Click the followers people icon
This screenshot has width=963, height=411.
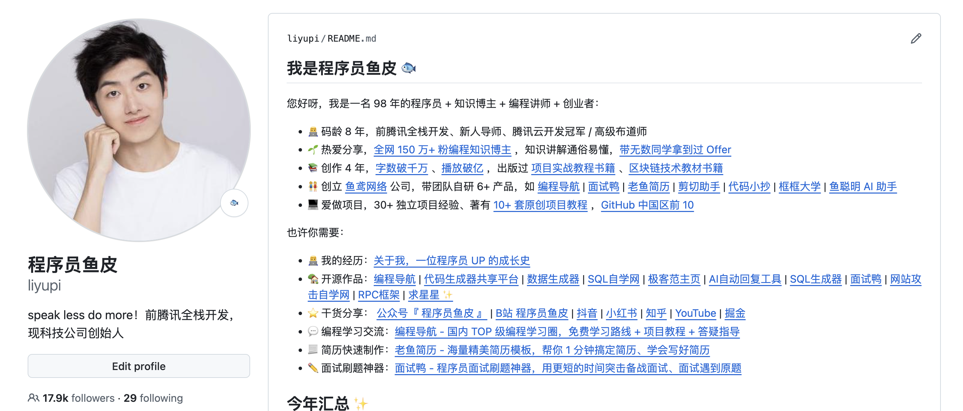[33, 398]
